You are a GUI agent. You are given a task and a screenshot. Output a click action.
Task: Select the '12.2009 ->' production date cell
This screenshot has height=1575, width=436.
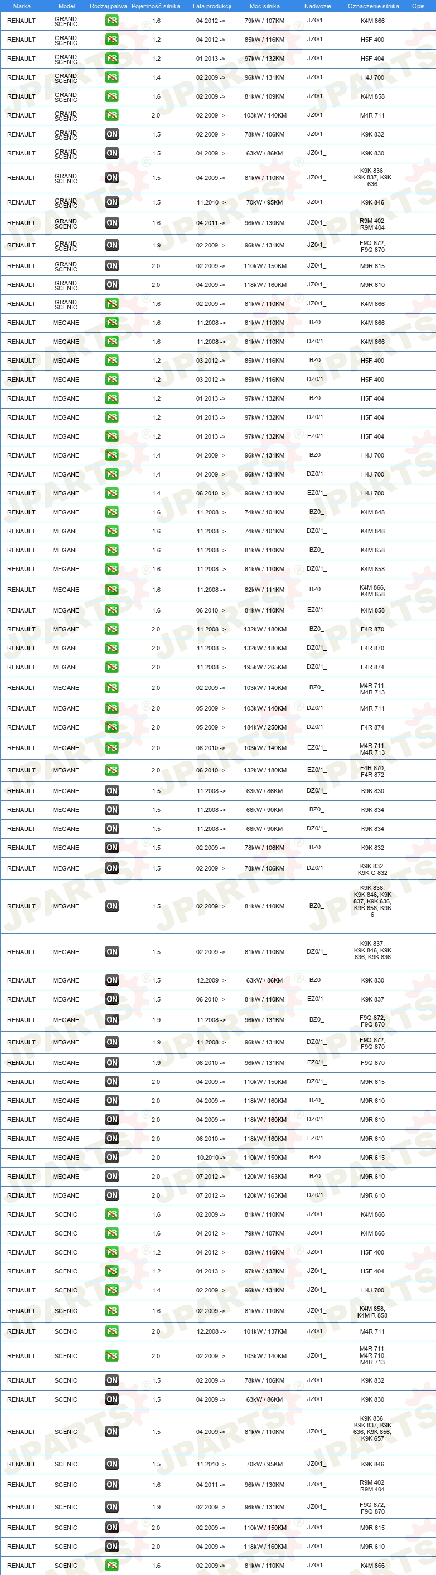click(x=211, y=980)
